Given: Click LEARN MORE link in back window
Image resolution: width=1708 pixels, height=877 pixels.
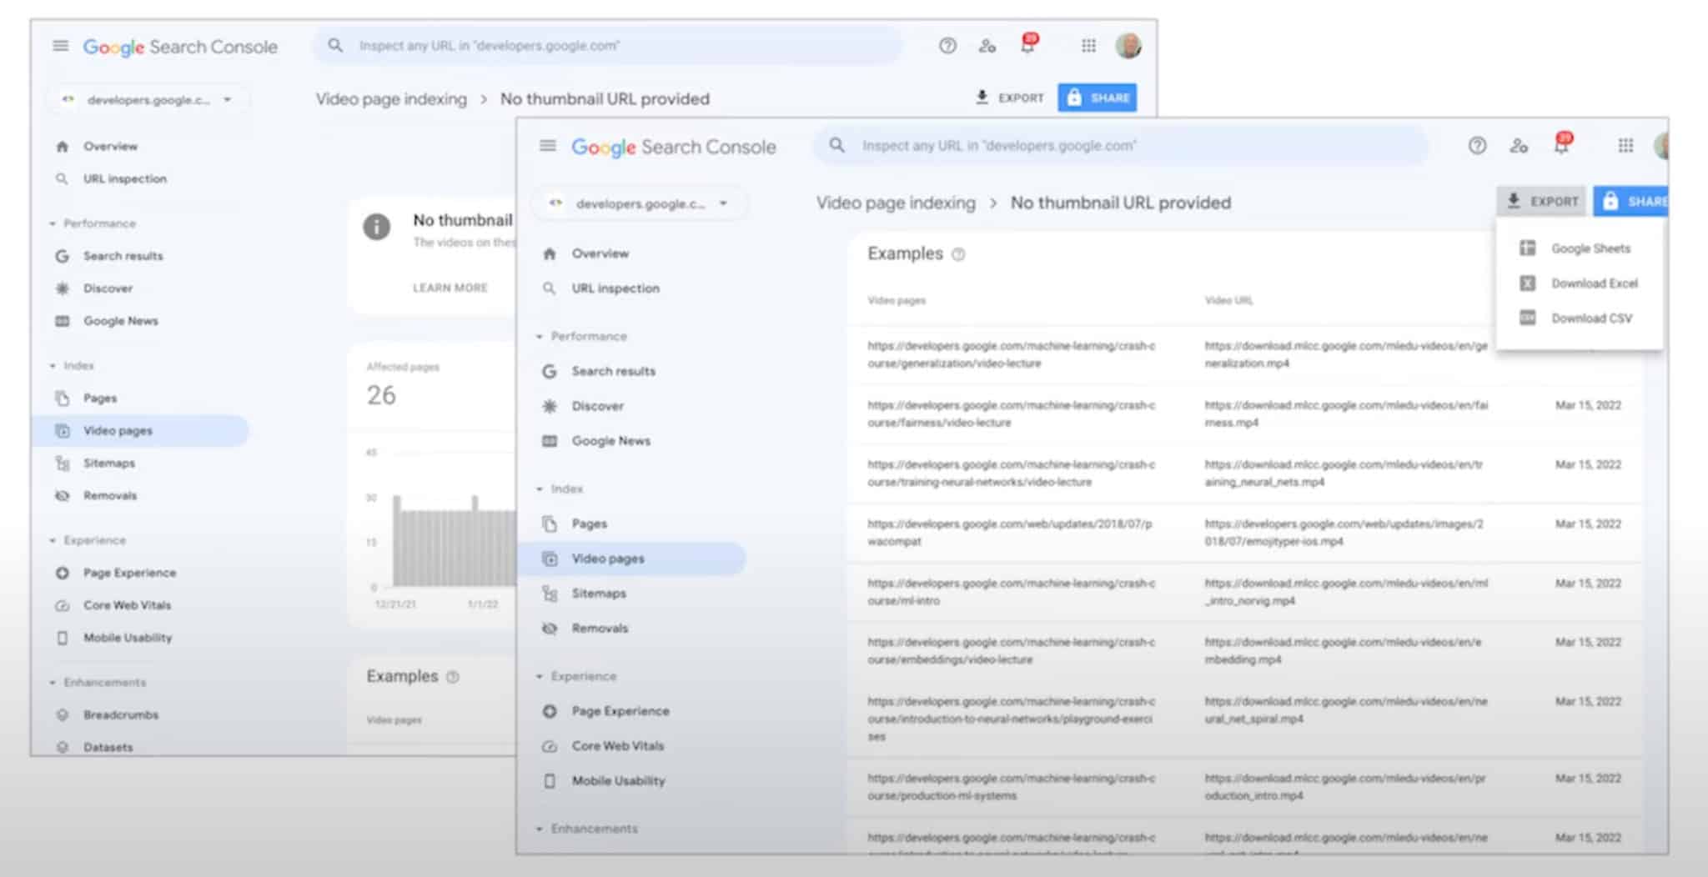Looking at the screenshot, I should tap(450, 288).
